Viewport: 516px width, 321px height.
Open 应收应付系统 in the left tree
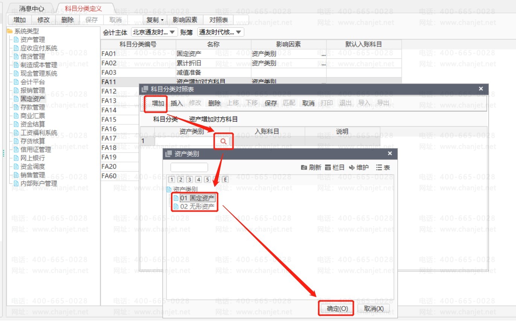pos(39,48)
